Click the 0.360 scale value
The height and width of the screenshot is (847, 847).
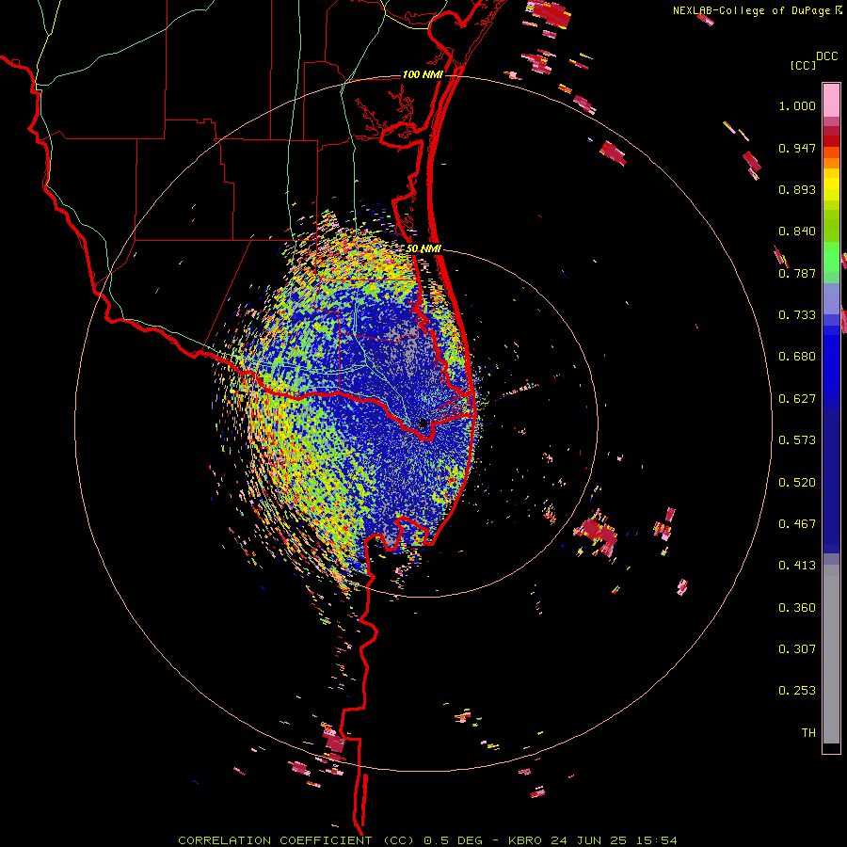pyautogui.click(x=797, y=608)
